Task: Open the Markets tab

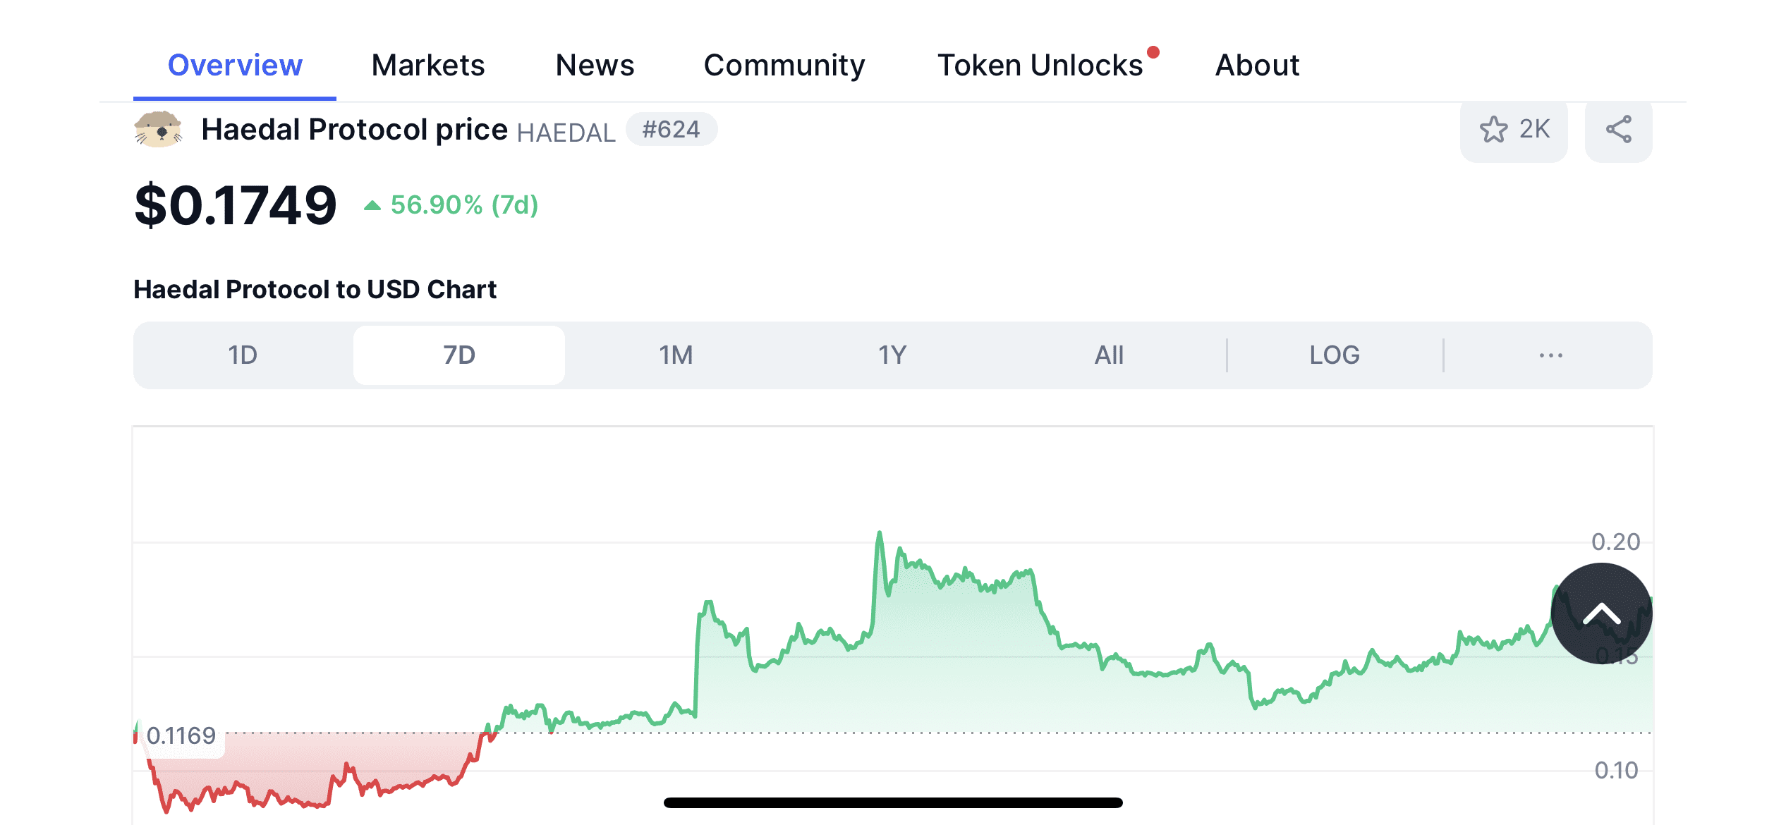Action: pyautogui.click(x=428, y=65)
